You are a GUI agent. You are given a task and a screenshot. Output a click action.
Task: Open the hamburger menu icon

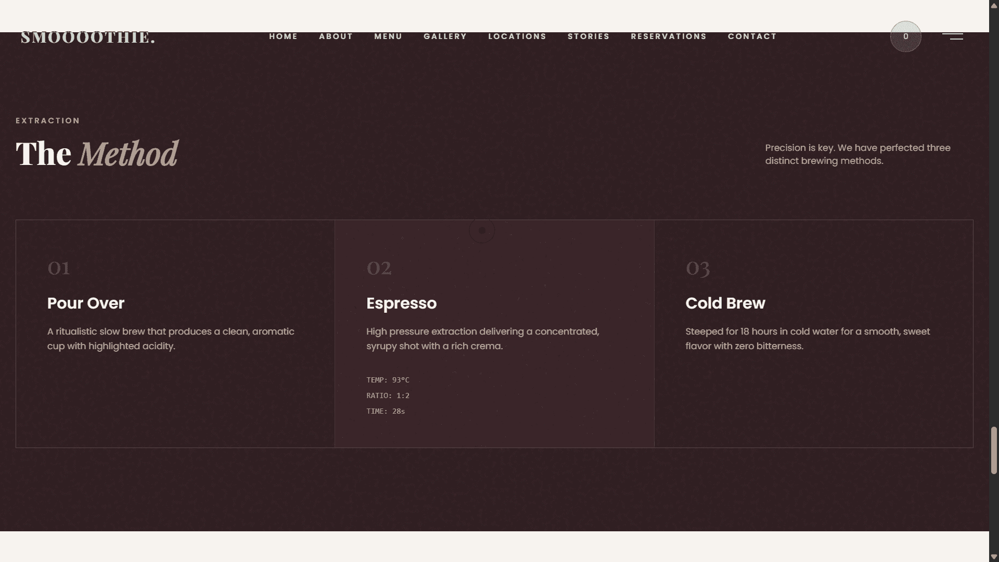[952, 36]
